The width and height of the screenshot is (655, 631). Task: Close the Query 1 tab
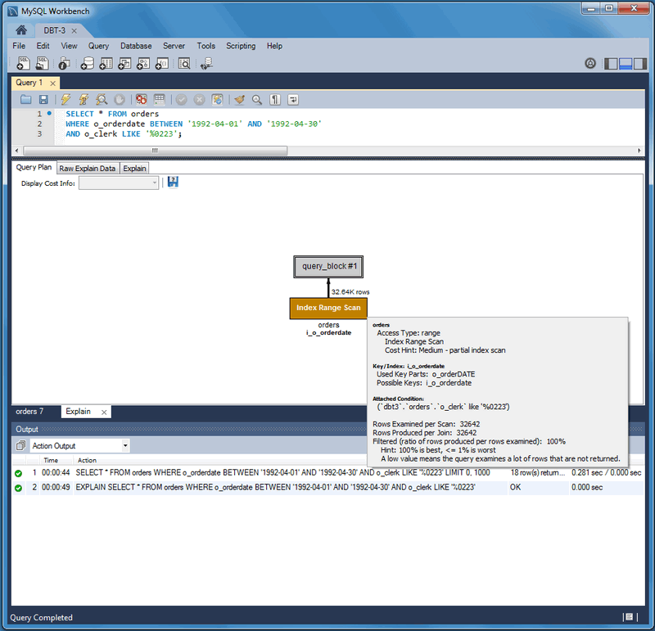(52, 83)
